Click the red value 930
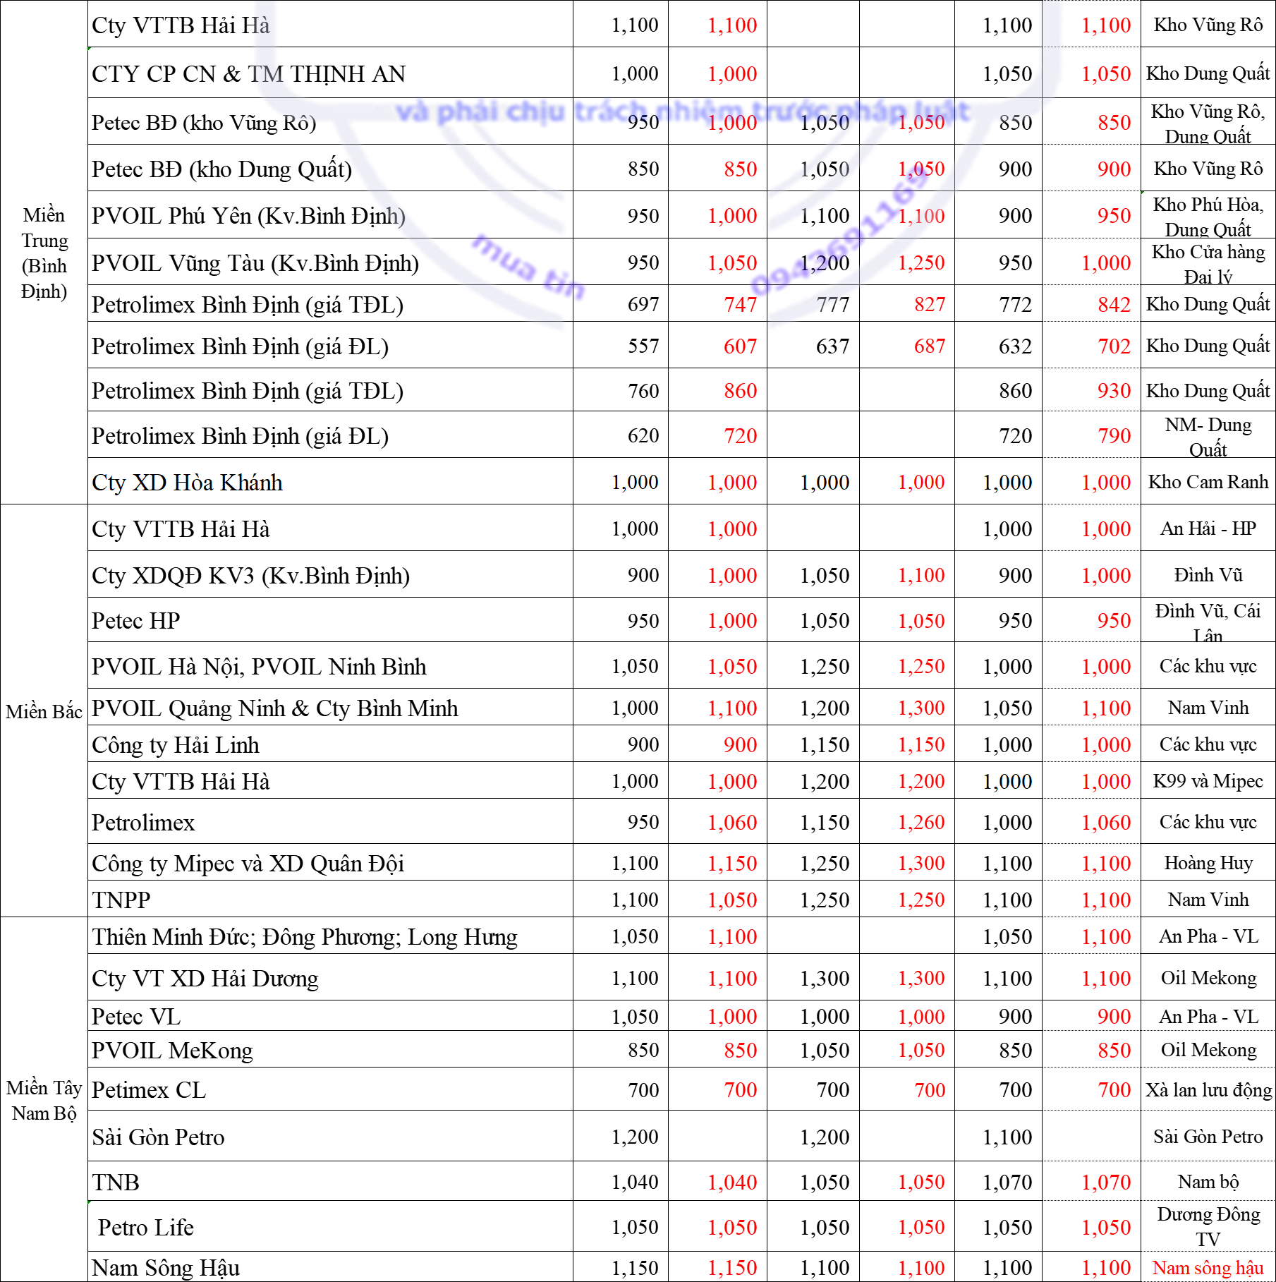1276x1282 pixels. tap(1114, 391)
